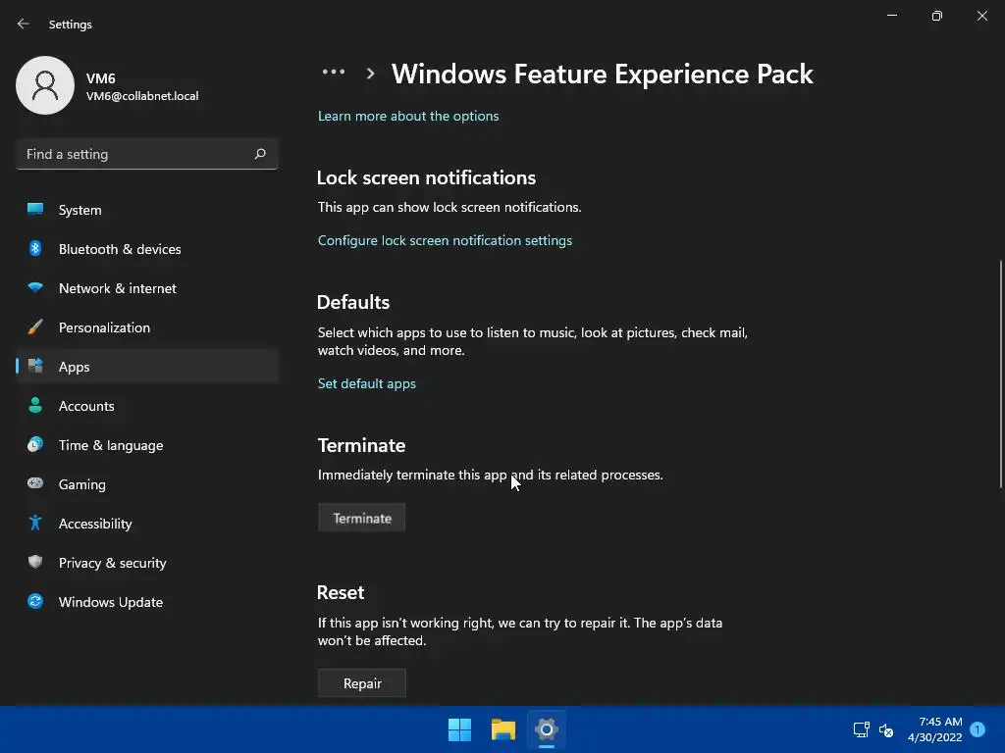This screenshot has height=753, width=1005.
Task: Open System settings category
Action: tap(147, 210)
